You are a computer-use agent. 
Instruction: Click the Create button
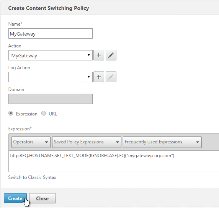15,198
